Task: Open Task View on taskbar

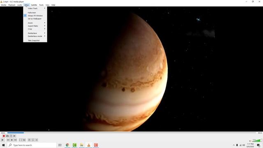Action: click(60, 145)
